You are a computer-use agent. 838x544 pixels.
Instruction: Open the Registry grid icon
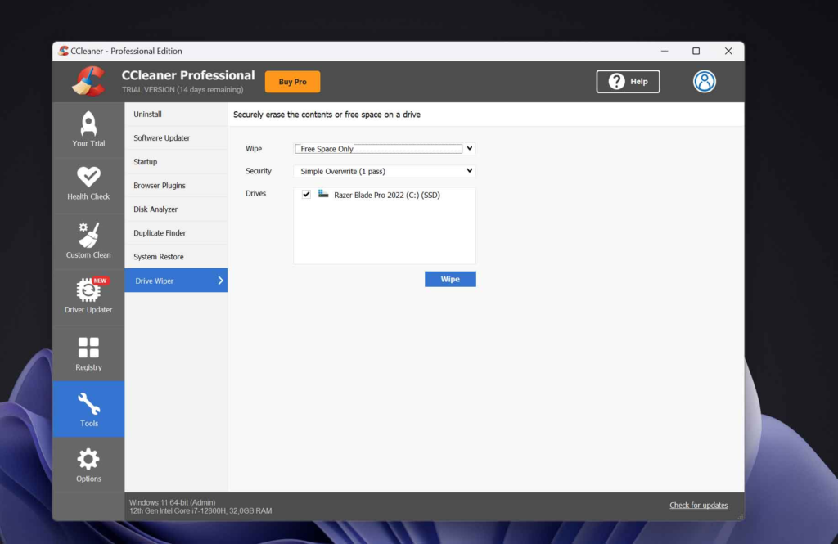tap(88, 348)
